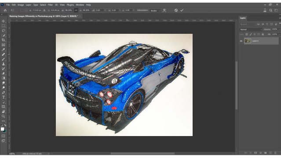
Task: Toggle the reference point checkbox
Action: click(x=22, y=11)
